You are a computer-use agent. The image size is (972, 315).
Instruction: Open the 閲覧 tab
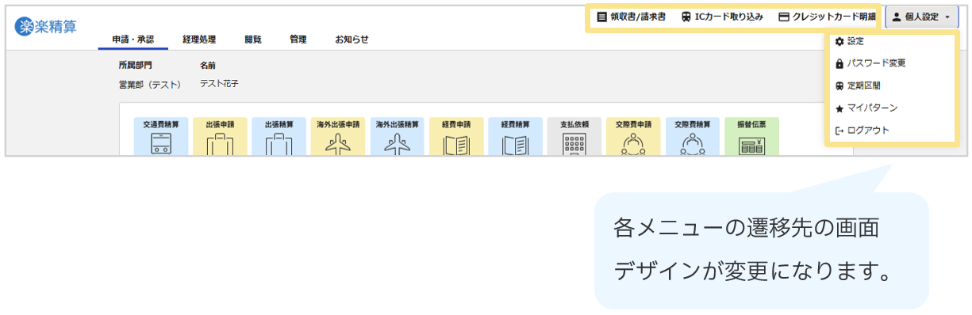253,39
